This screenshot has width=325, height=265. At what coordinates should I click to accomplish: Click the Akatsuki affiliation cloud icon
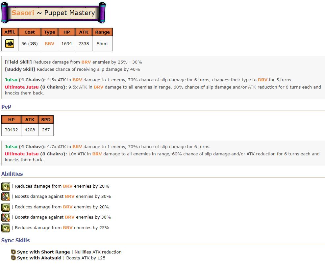click(10, 43)
